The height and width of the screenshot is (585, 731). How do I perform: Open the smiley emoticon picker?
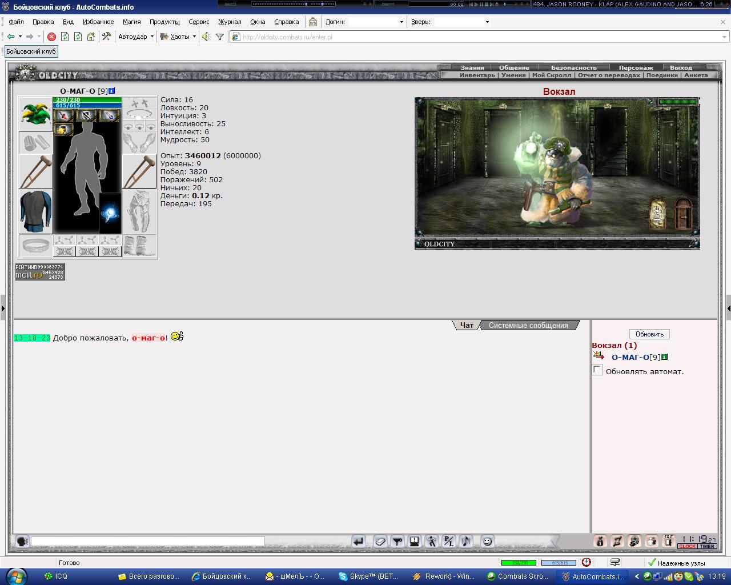tap(488, 541)
